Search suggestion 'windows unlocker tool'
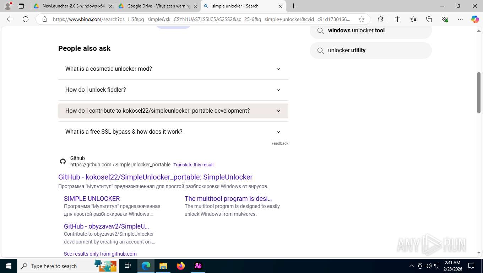The width and height of the screenshot is (483, 273). [371, 31]
